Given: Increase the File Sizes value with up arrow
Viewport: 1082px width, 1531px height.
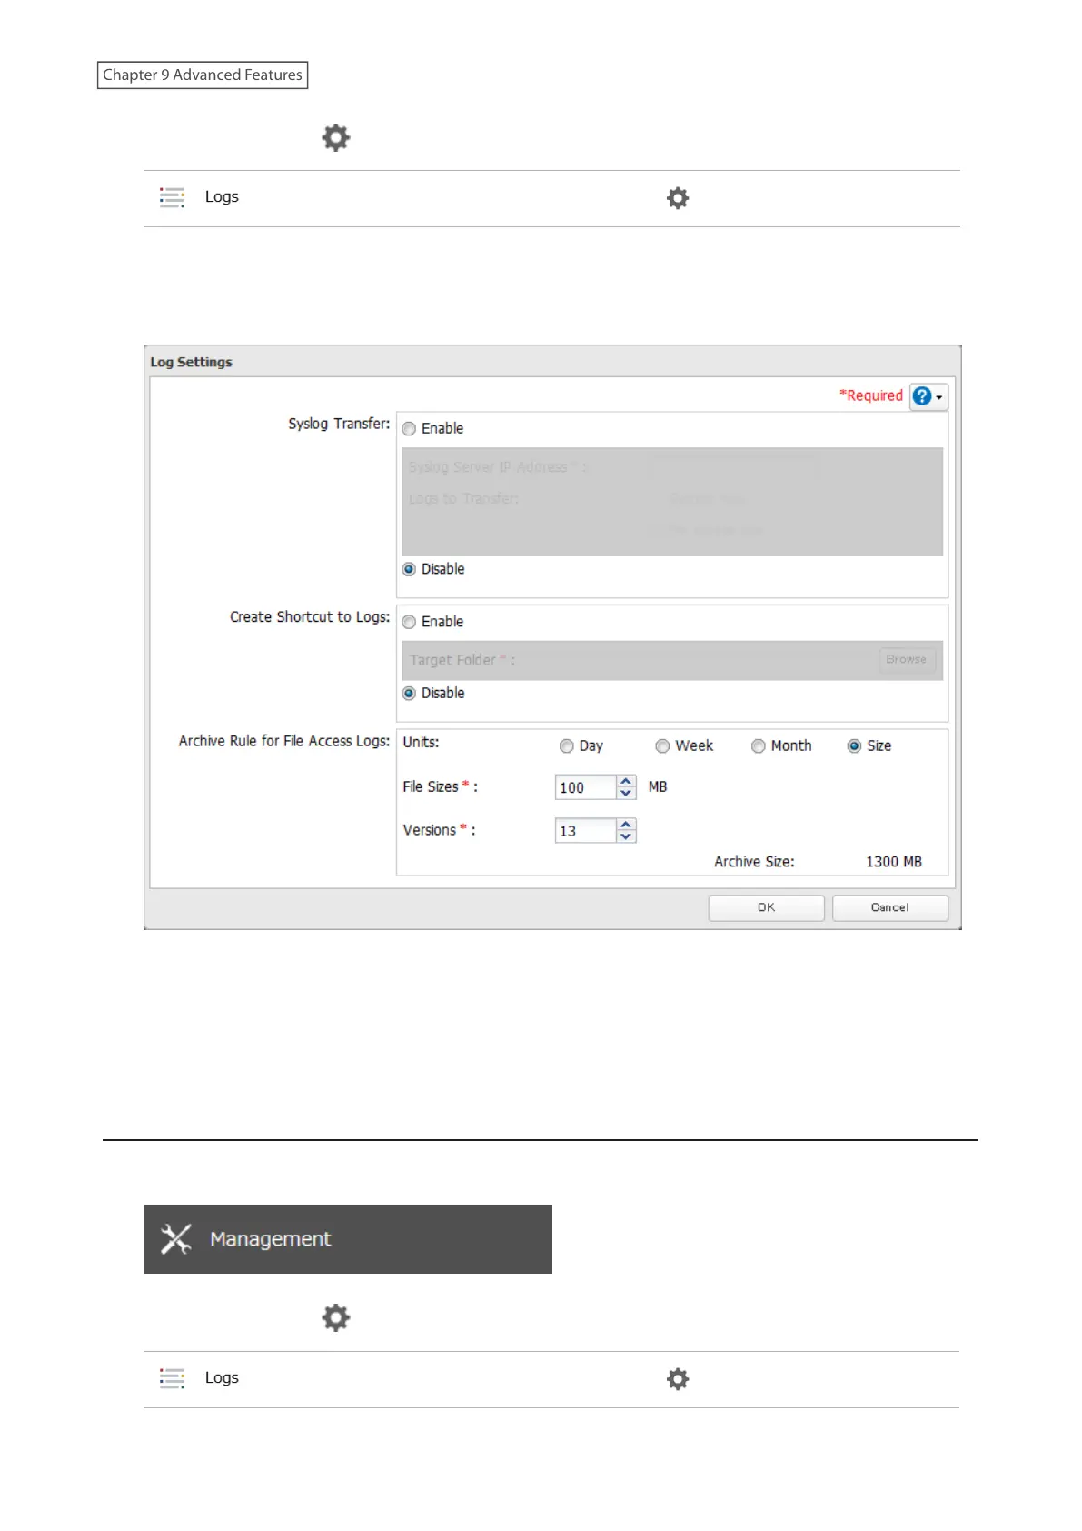Looking at the screenshot, I should click(x=626, y=781).
